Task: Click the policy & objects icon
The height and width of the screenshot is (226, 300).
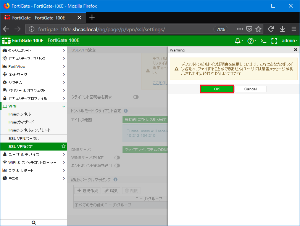Action: pyautogui.click(x=5, y=90)
